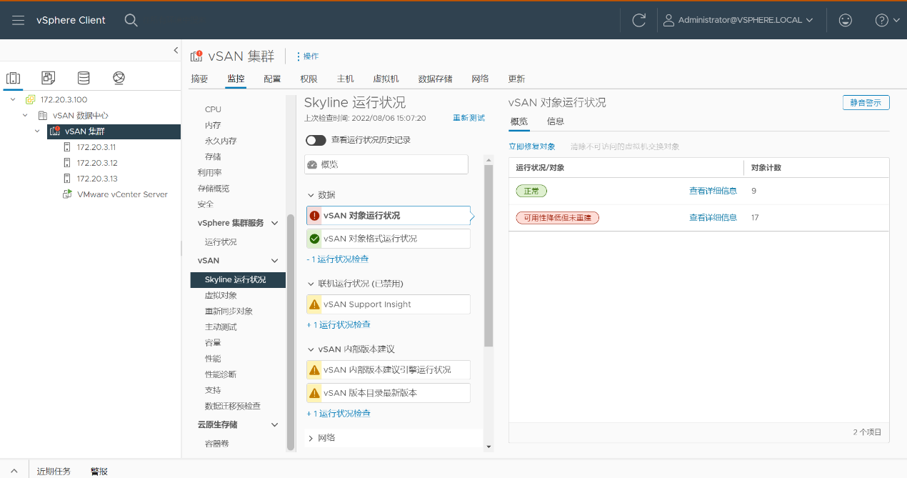The image size is (907, 478).
Task: Select host 172.20.3.11 in tree
Action: 96,147
